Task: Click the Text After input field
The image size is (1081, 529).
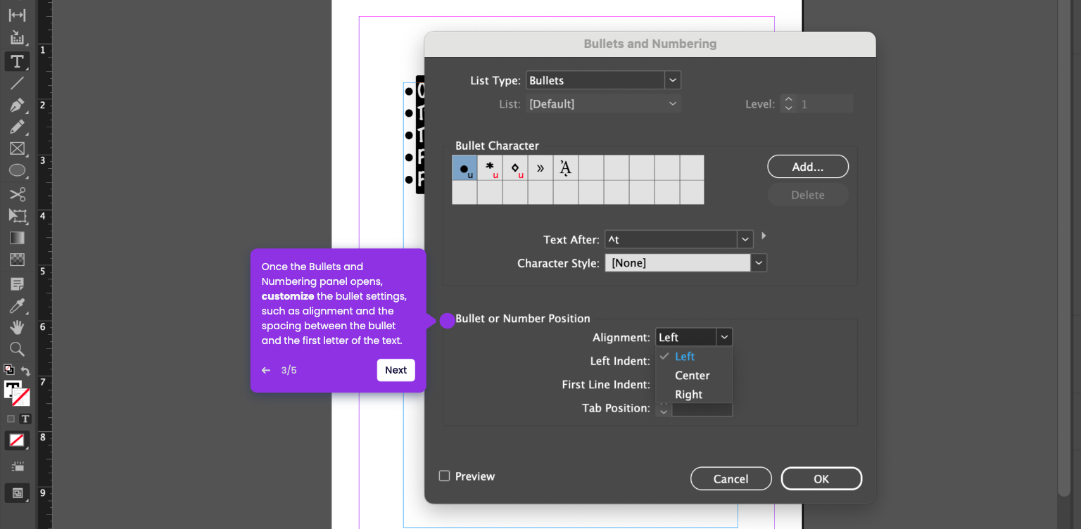Action: click(x=671, y=240)
